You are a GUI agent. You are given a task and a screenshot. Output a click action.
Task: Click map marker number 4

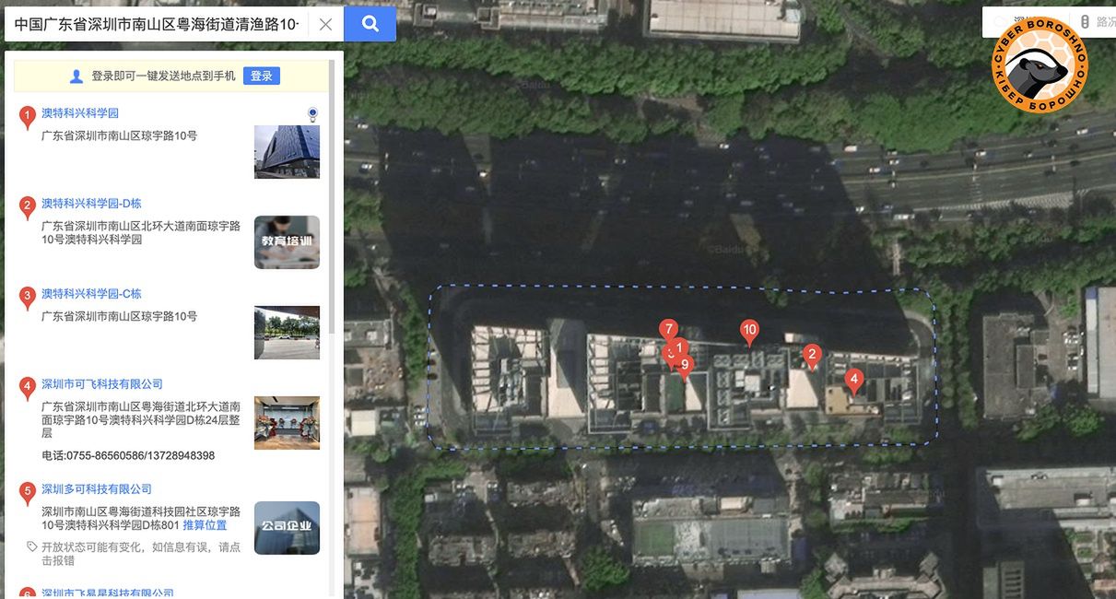click(854, 379)
